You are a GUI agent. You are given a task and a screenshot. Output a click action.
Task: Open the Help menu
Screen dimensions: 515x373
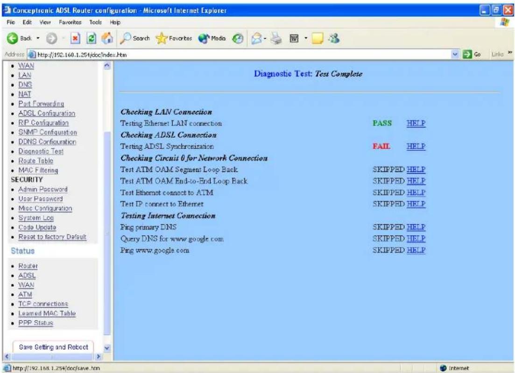coord(115,22)
